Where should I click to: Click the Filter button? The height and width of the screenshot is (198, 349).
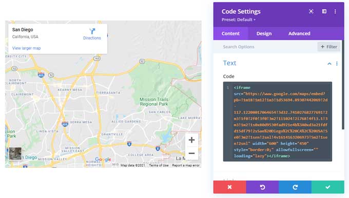point(329,47)
